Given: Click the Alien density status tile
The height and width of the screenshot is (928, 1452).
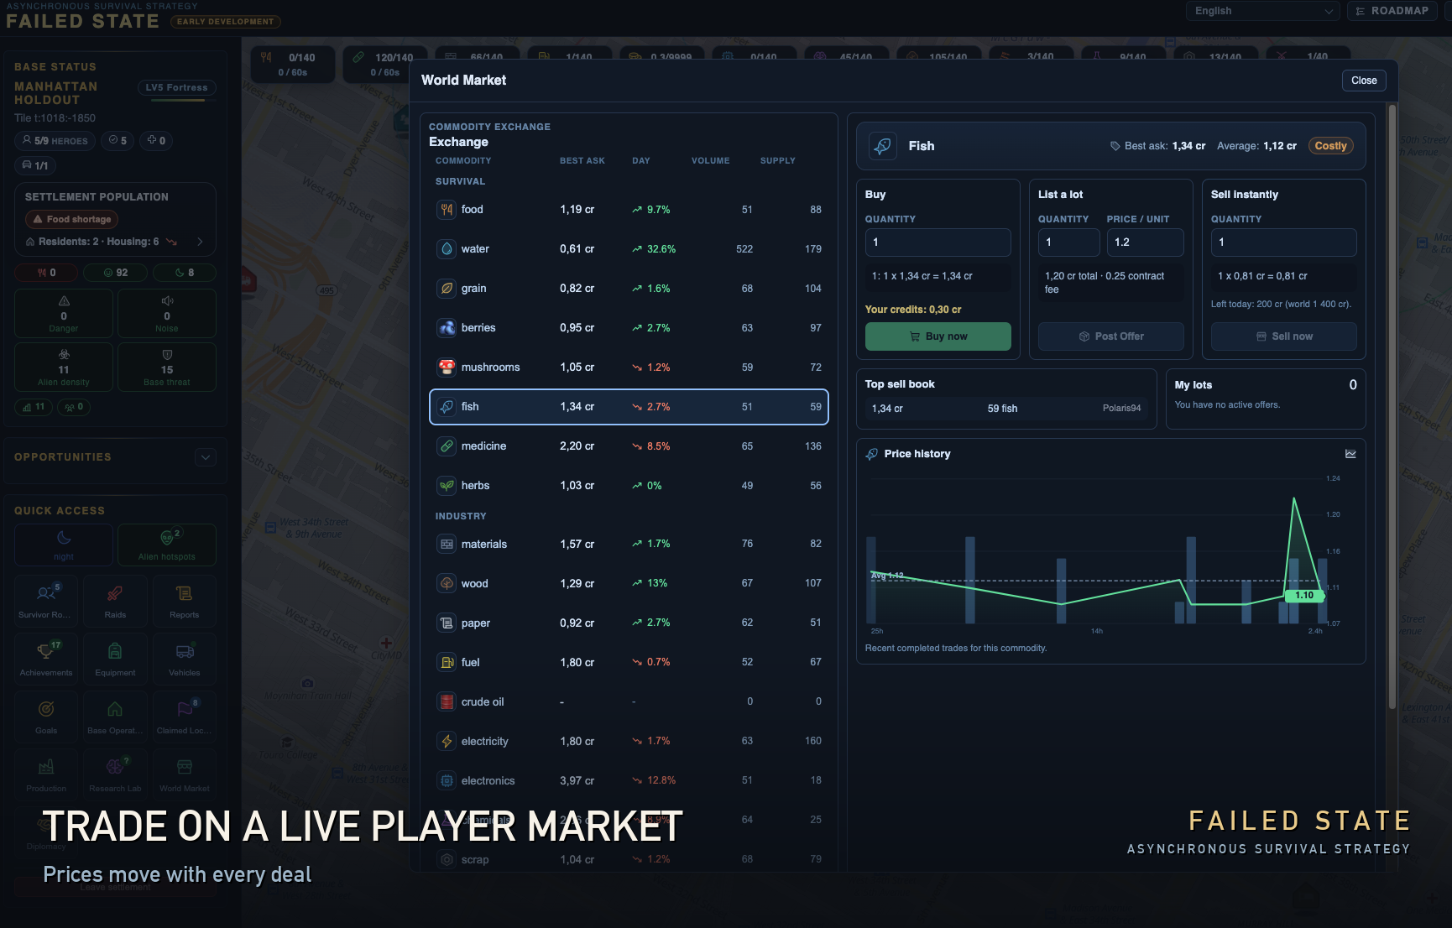Looking at the screenshot, I should tap(64, 368).
